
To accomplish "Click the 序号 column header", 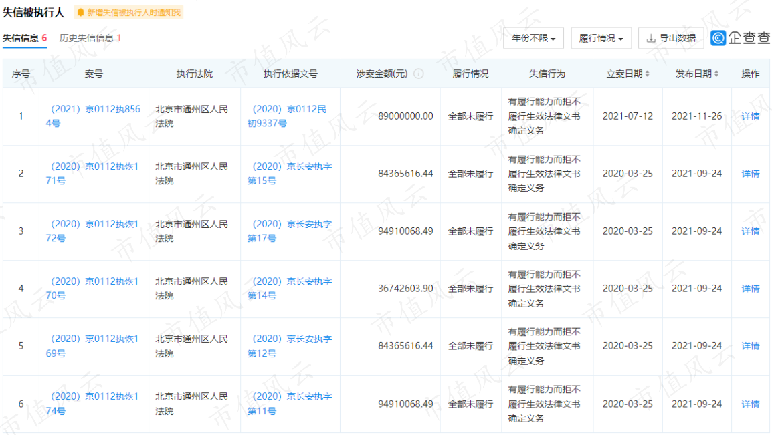I will point(21,74).
